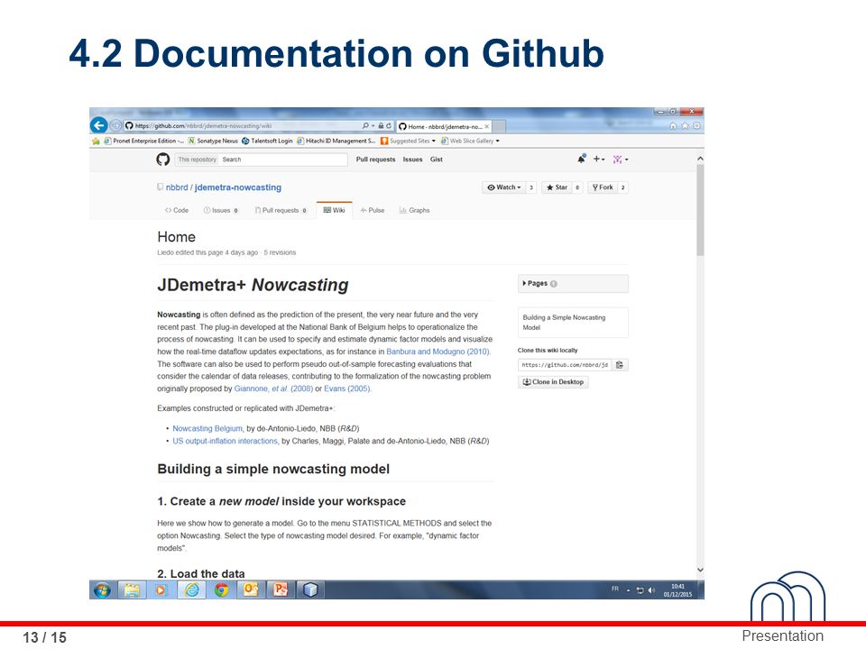The image size is (866, 649).
Task: Click the scrollbar down arrow
Action: (700, 570)
